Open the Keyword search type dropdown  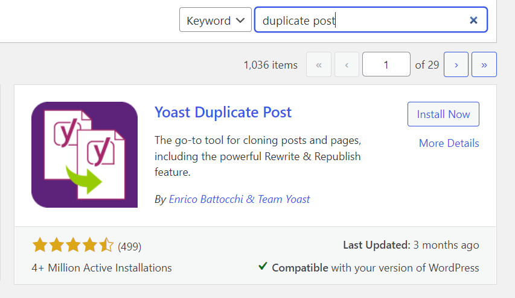pos(216,20)
